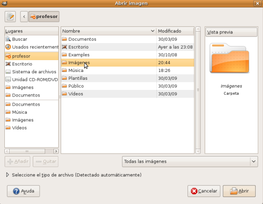Expand Seleccione el tipo de archivo section

9,175
